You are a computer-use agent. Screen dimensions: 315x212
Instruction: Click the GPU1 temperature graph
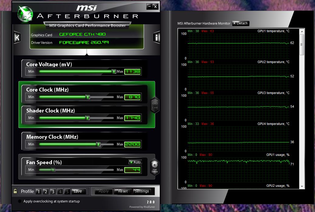238,46
